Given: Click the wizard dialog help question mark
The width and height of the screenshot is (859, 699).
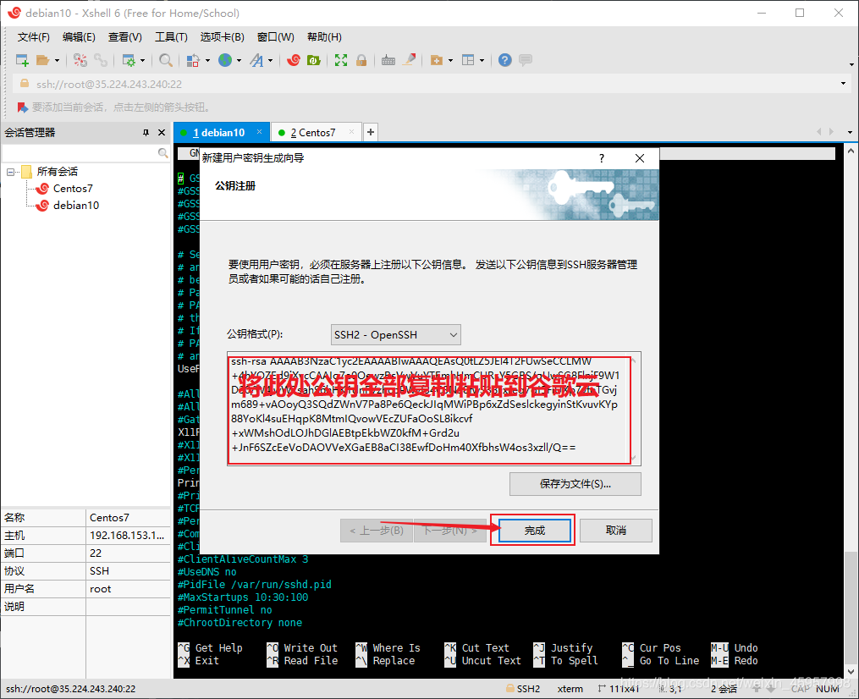Looking at the screenshot, I should [x=602, y=158].
